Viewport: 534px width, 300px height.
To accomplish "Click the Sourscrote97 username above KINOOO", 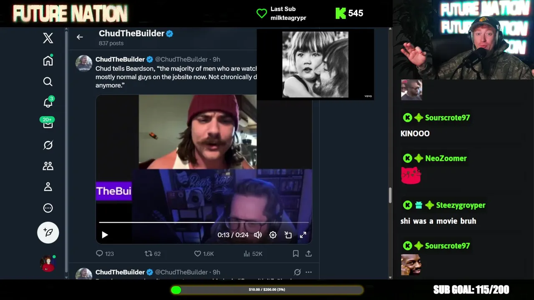I will 447,117.
